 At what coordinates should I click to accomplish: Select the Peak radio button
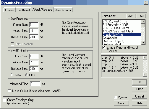(12, 75)
